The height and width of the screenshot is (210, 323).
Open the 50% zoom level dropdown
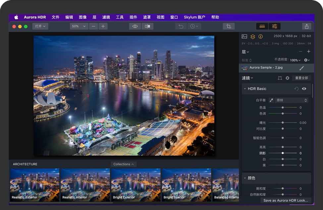pyautogui.click(x=79, y=26)
